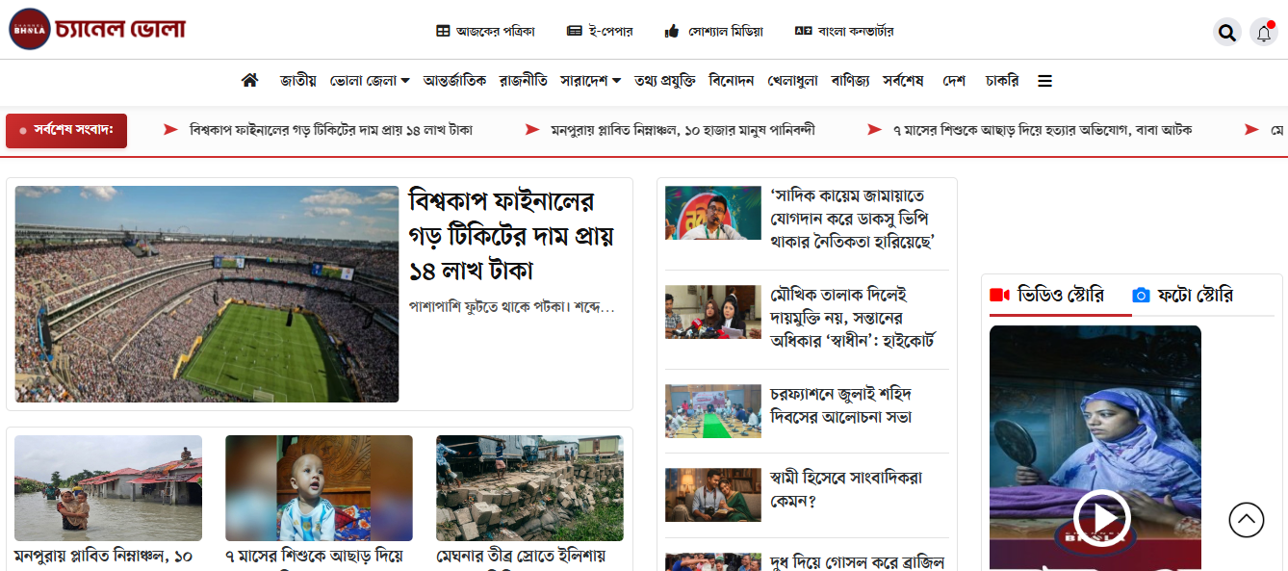Open the search magnifier icon
Screen dimensions: 1288x571
click(1226, 33)
